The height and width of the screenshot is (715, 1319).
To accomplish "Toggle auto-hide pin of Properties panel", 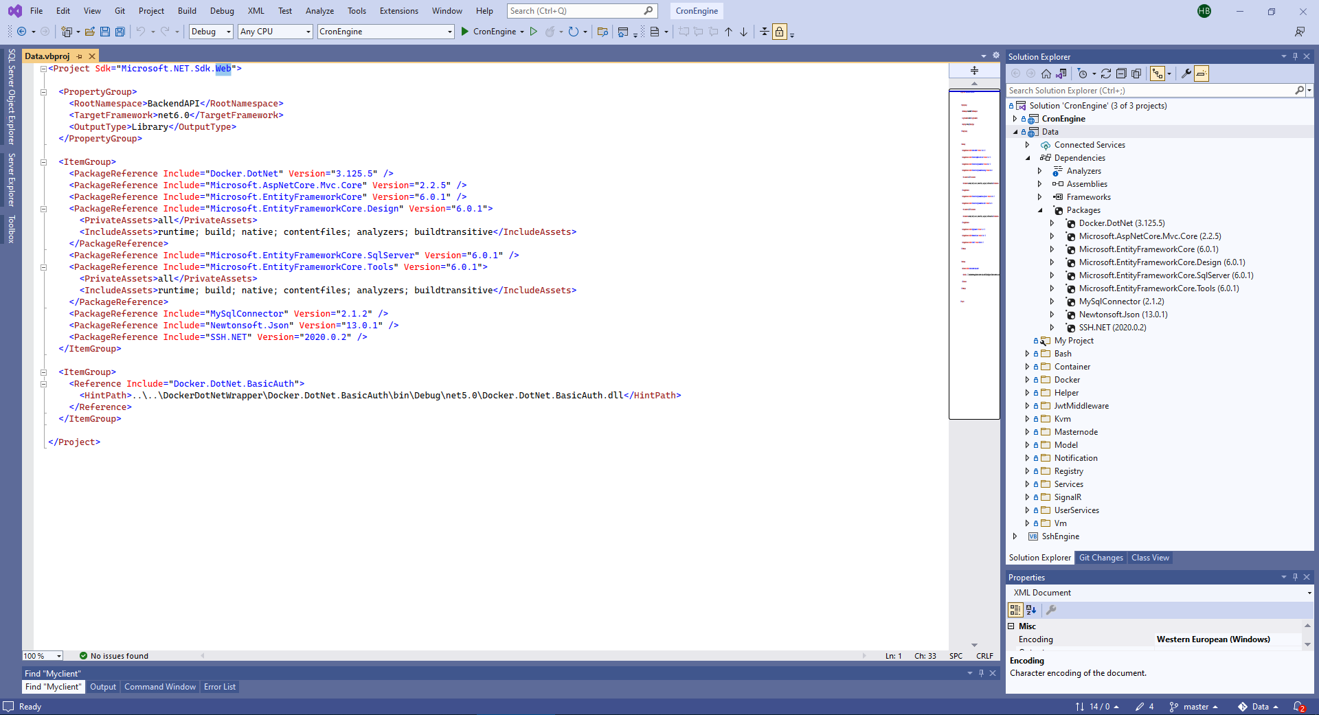I will click(x=1295, y=577).
